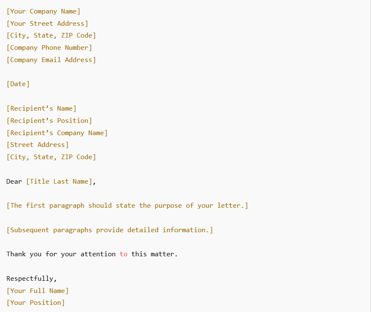
Task: Click the recipient's [City, State, ZIP Code] line
Action: point(51,157)
